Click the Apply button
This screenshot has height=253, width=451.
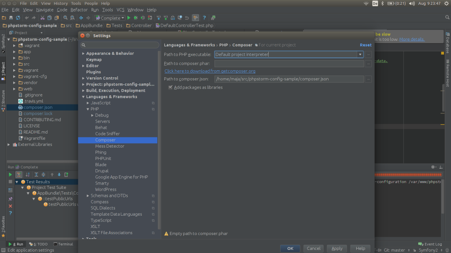[337, 249]
